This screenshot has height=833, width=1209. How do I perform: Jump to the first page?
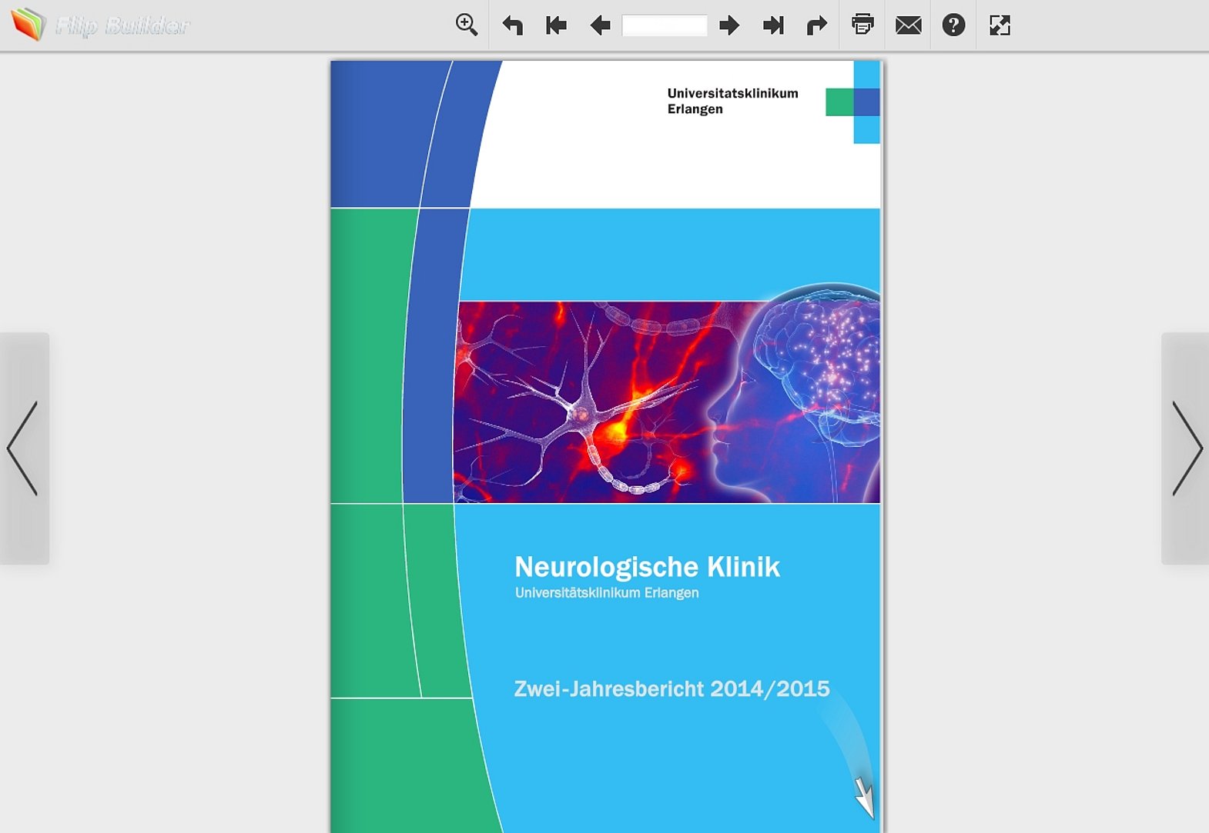coord(556,25)
